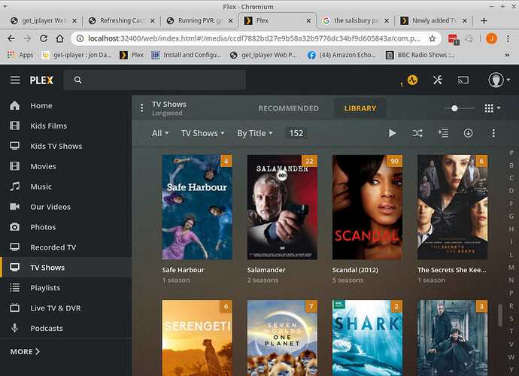Switch to Newly added TV tab
Image resolution: width=519 pixels, height=376 pixels.
(432, 20)
